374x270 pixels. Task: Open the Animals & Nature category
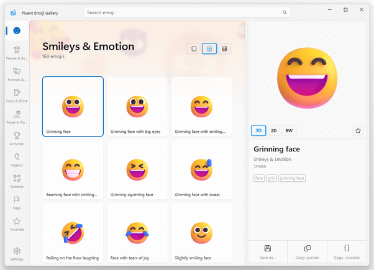17,74
